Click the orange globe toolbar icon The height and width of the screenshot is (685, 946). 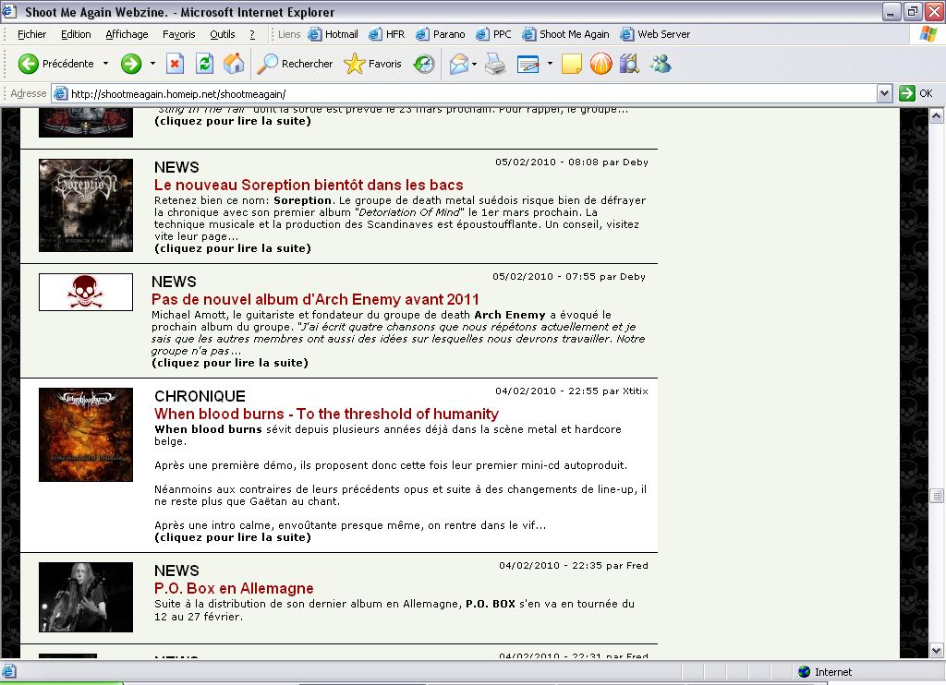600,64
